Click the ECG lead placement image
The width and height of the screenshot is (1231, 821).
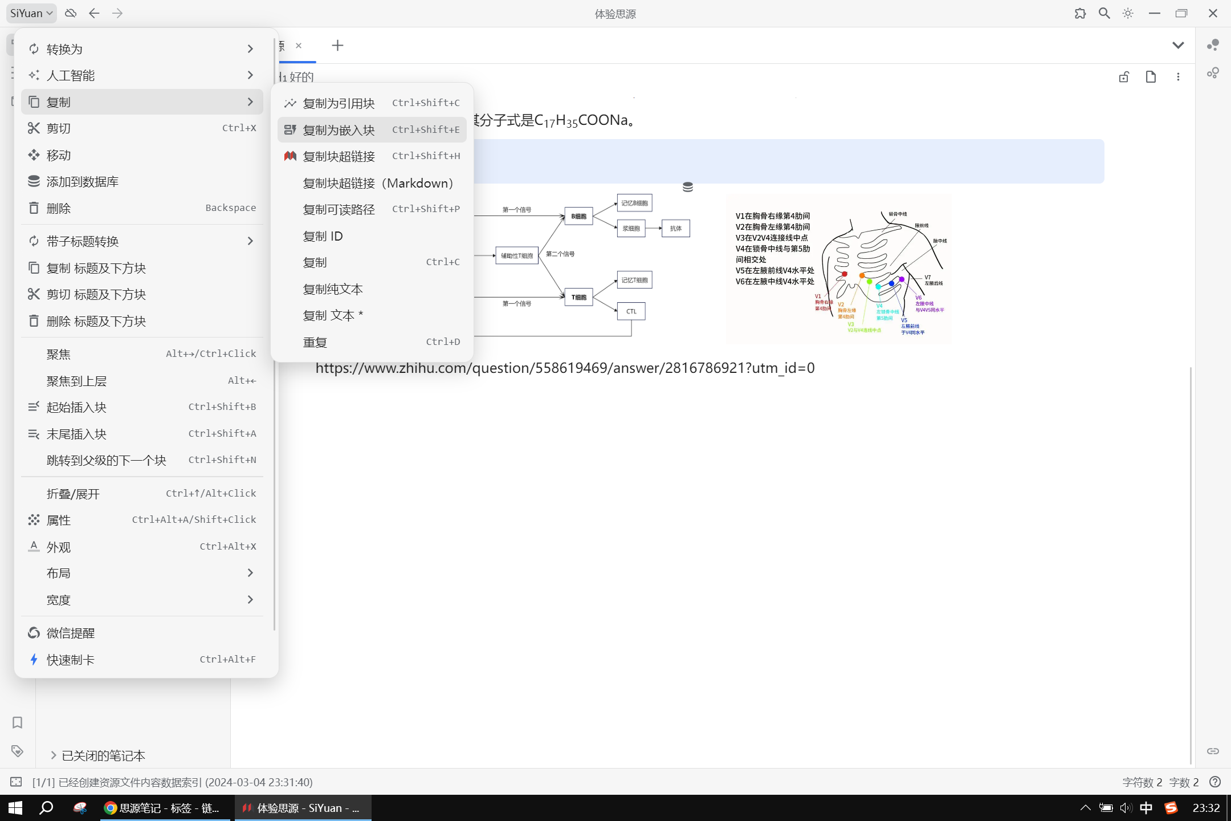pyautogui.click(x=838, y=269)
